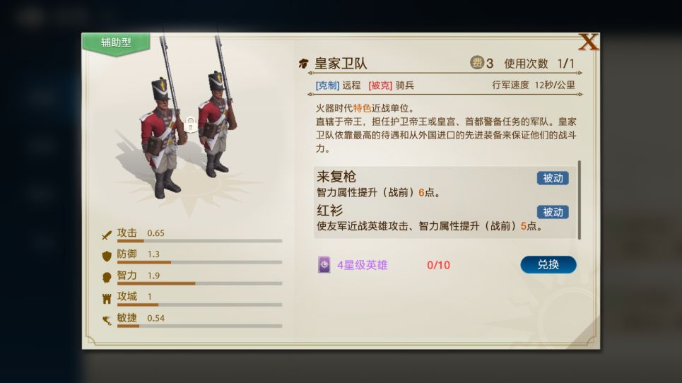This screenshot has width=682, height=383.
Task: Click the 费 cost coin icon
Action: (x=478, y=63)
